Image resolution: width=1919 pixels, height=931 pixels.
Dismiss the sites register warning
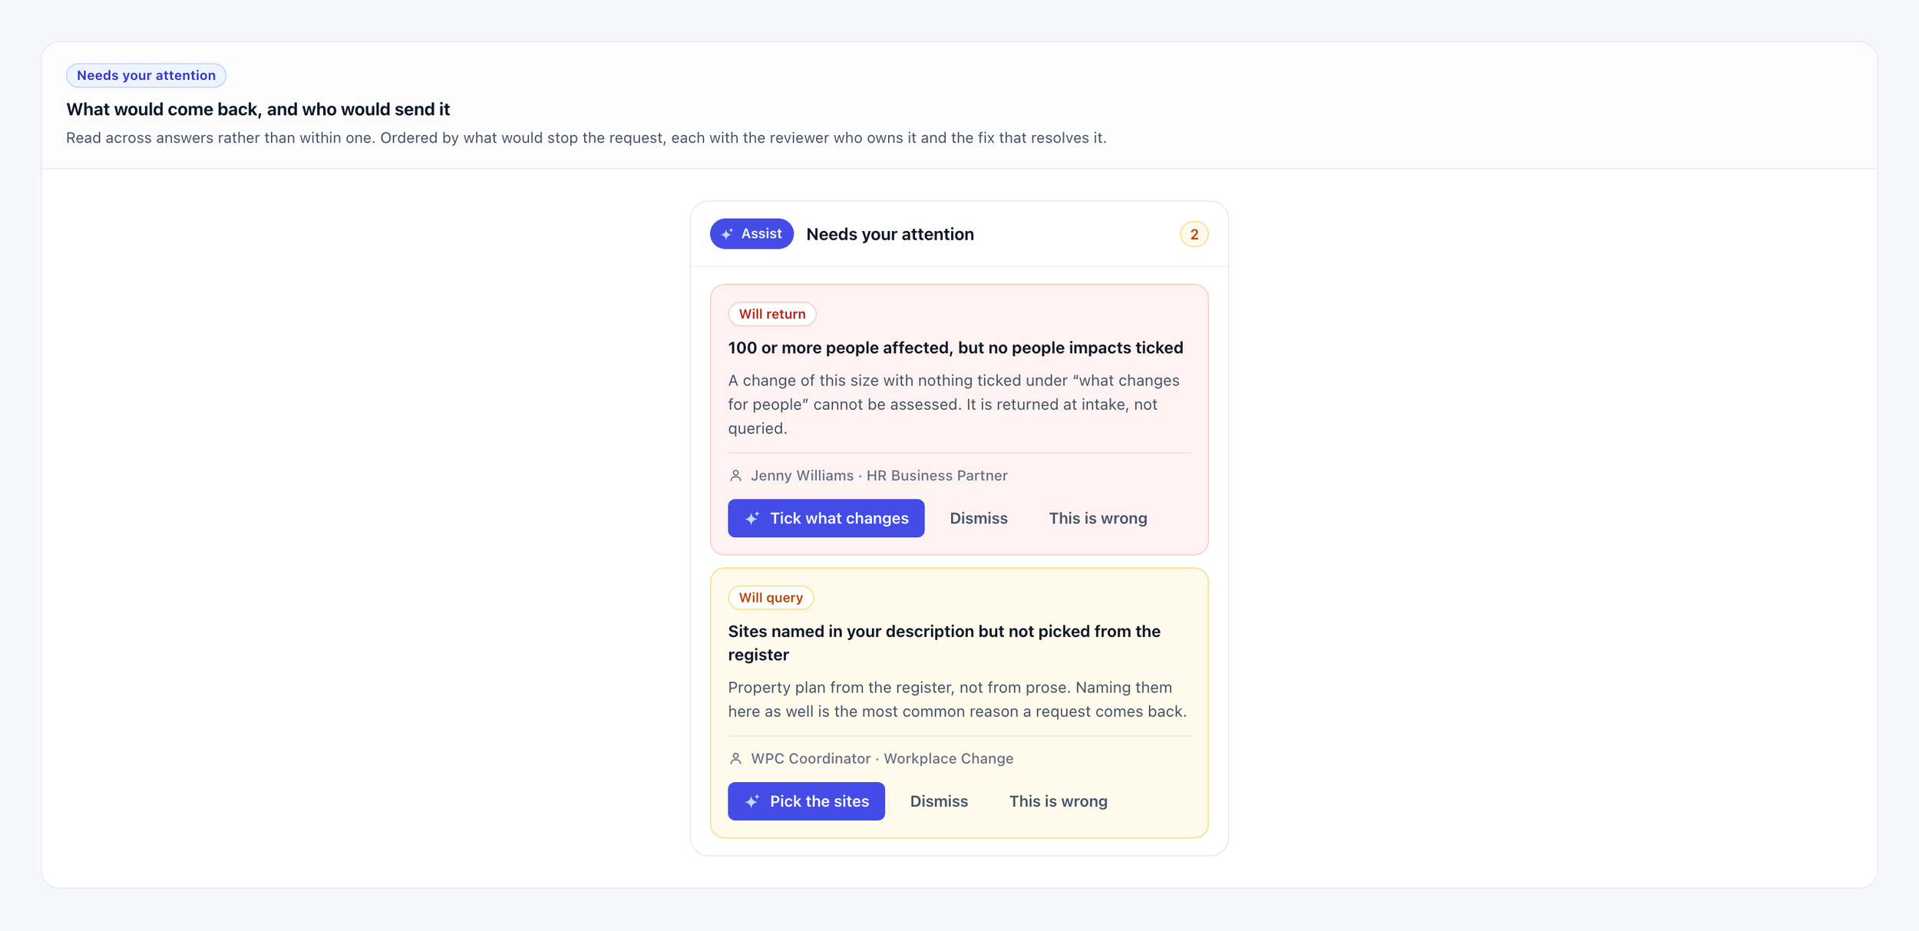(x=939, y=801)
